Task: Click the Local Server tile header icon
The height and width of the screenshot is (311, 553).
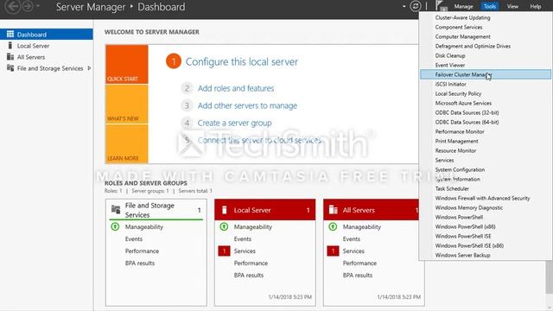Action: click(225, 210)
